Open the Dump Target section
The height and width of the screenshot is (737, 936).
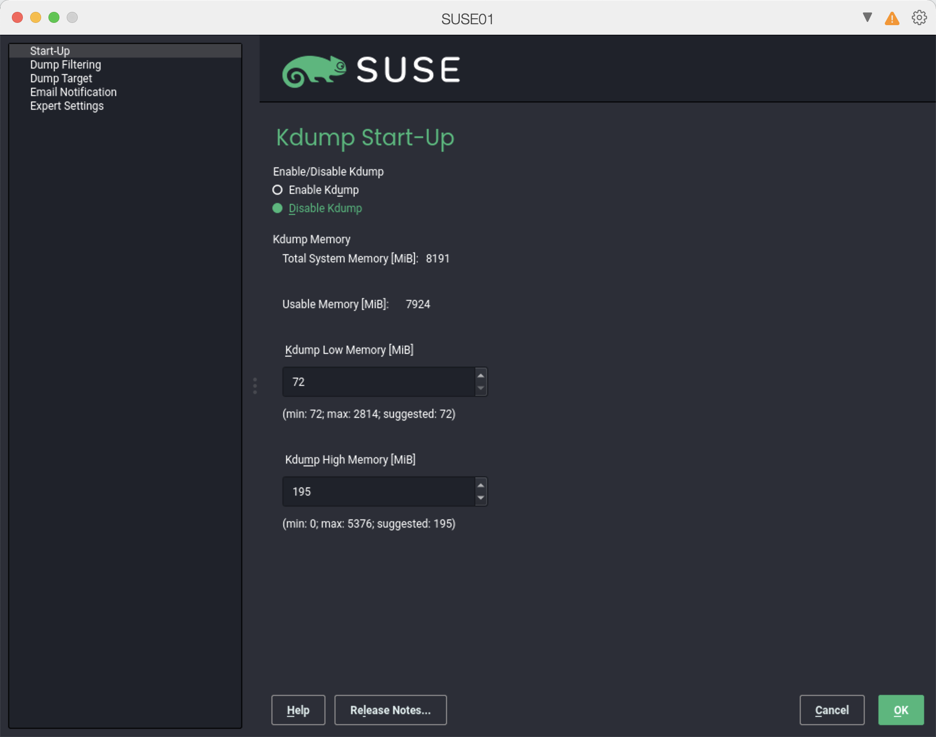coord(61,79)
